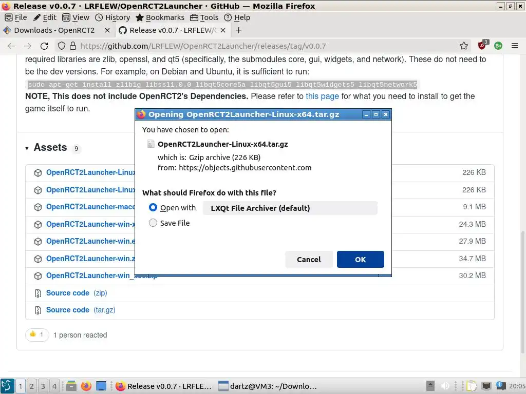Open the History menu
Screen dimensions: 526x394
(x=112, y=17)
